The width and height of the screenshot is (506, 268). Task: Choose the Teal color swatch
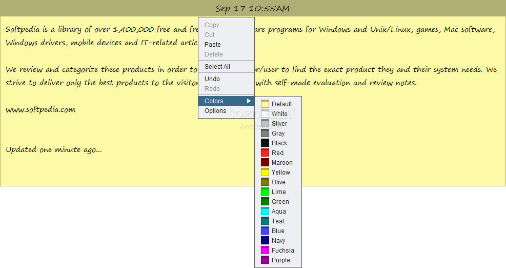click(265, 221)
